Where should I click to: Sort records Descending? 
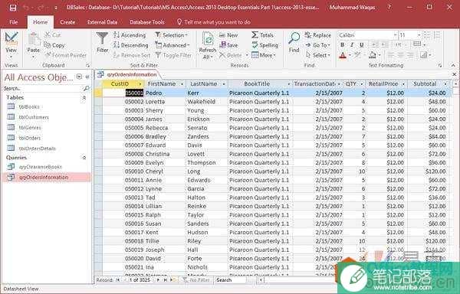click(131, 45)
